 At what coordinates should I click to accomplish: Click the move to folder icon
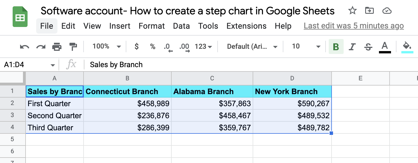(x=369, y=11)
